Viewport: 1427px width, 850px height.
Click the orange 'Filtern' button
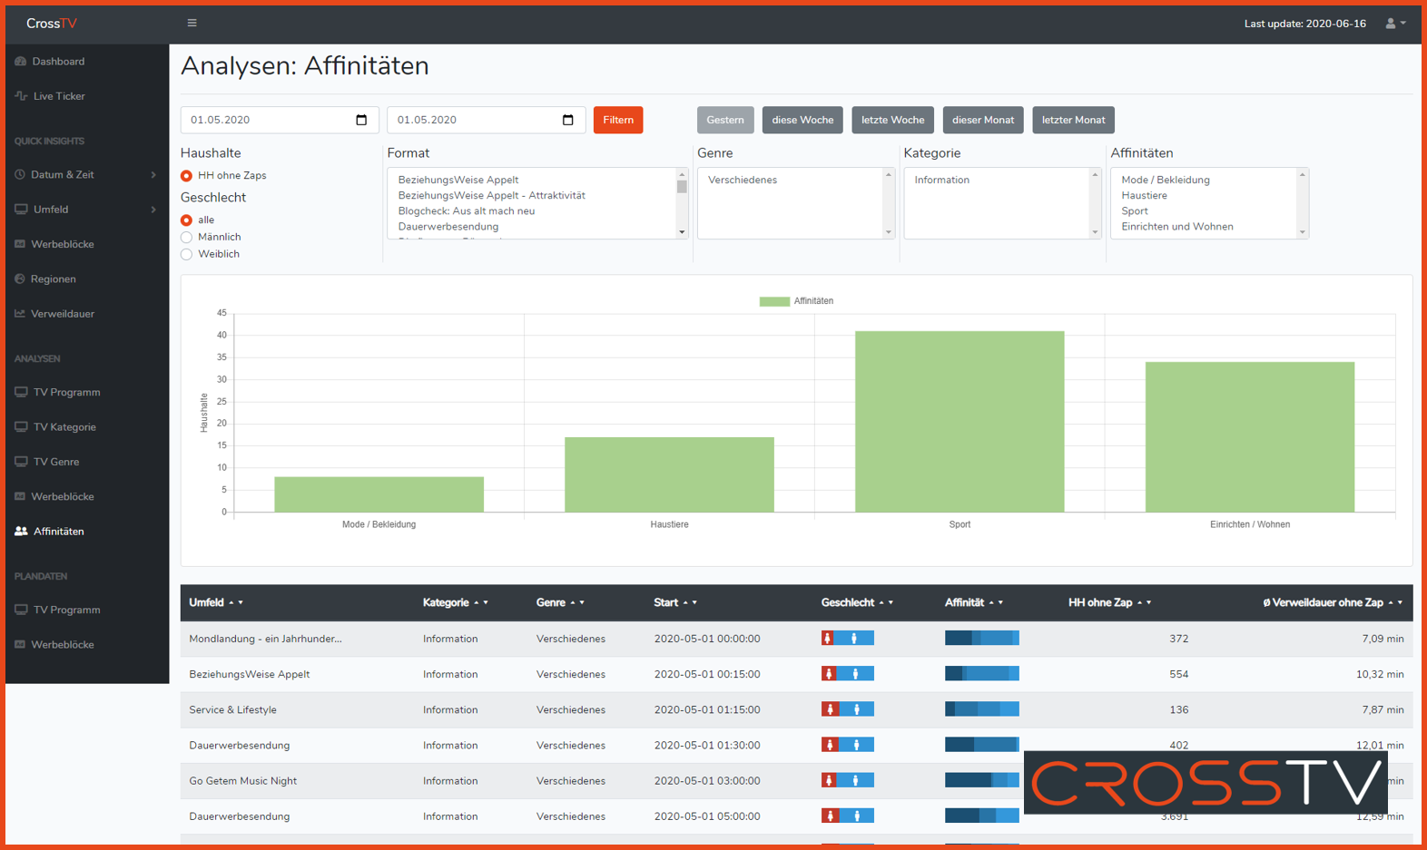(x=618, y=120)
